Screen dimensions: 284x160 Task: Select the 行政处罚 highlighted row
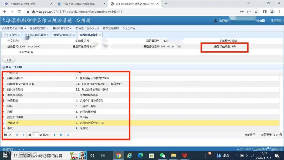140,123
